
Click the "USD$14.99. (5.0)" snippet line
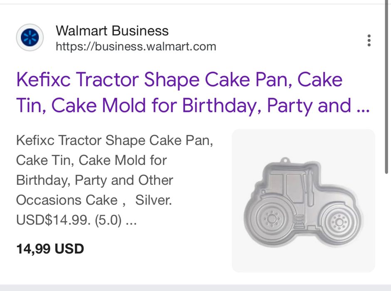(76, 221)
